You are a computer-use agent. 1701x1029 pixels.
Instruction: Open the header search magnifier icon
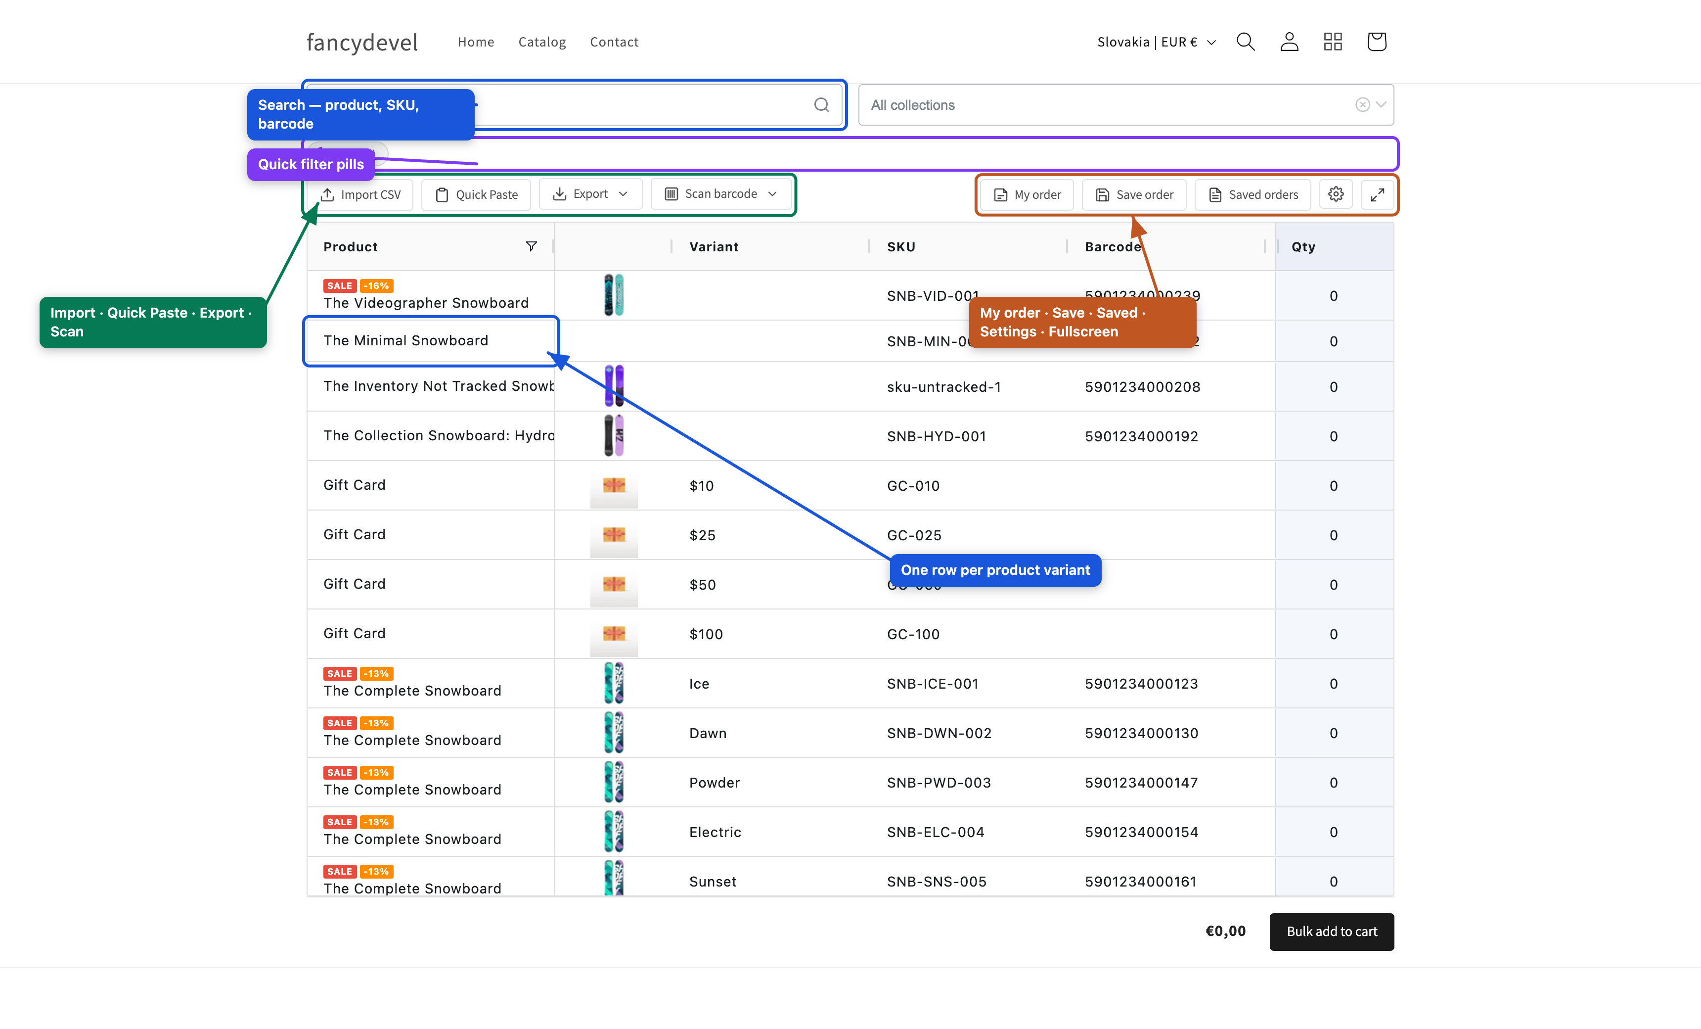point(1246,42)
